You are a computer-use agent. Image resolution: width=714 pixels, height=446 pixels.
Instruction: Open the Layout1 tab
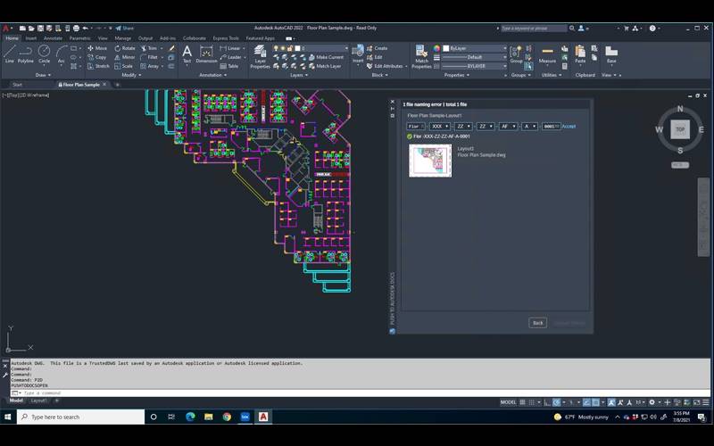point(39,401)
